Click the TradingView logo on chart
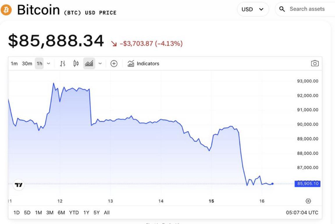This screenshot has height=224, width=335. click(x=19, y=185)
